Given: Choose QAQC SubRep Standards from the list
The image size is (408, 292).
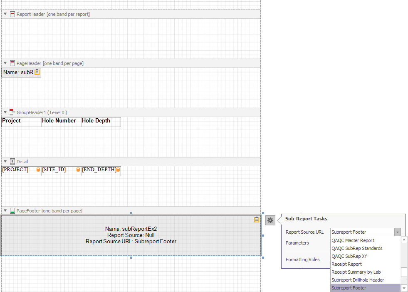Looking at the screenshot, I should [x=365, y=248].
